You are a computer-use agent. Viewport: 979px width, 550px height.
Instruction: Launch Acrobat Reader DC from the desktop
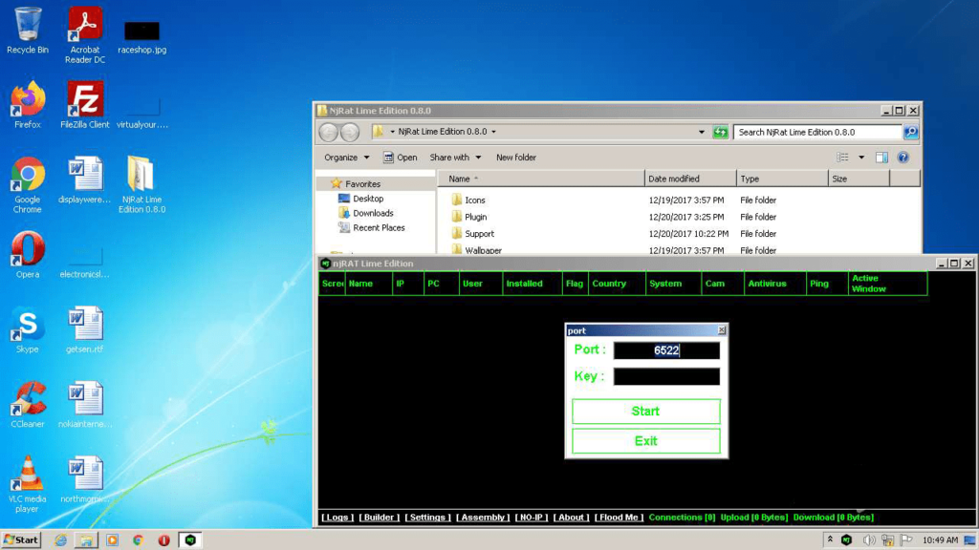[85, 34]
